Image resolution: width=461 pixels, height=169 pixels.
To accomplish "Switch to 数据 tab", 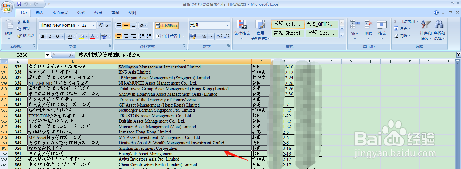I will click(x=98, y=13).
